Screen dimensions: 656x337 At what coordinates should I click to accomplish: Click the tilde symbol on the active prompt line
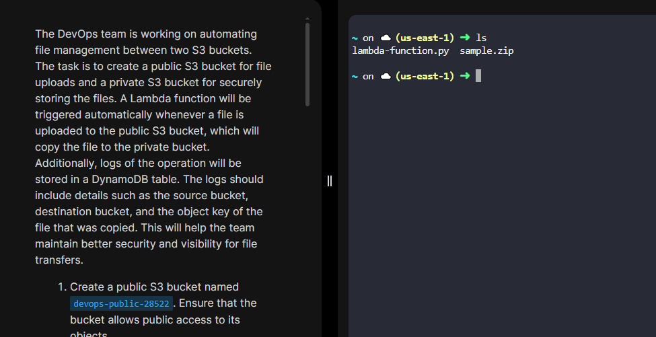click(354, 76)
